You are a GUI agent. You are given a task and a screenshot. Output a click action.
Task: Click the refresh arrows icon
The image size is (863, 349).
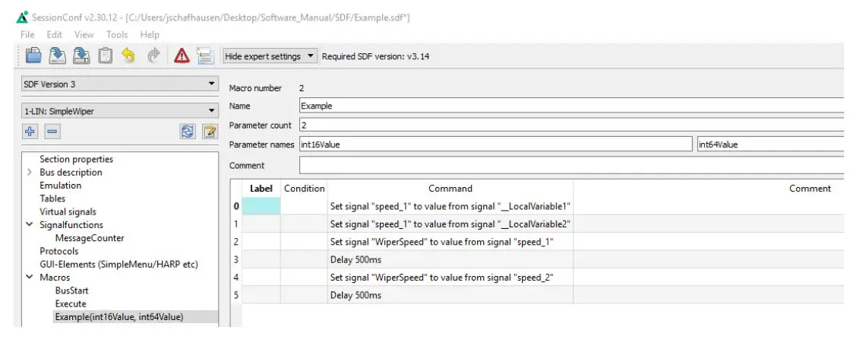click(x=188, y=132)
